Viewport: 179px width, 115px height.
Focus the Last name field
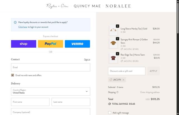point(71,102)
